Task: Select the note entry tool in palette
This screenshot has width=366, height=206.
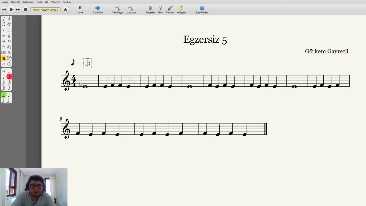Action: pos(4,19)
